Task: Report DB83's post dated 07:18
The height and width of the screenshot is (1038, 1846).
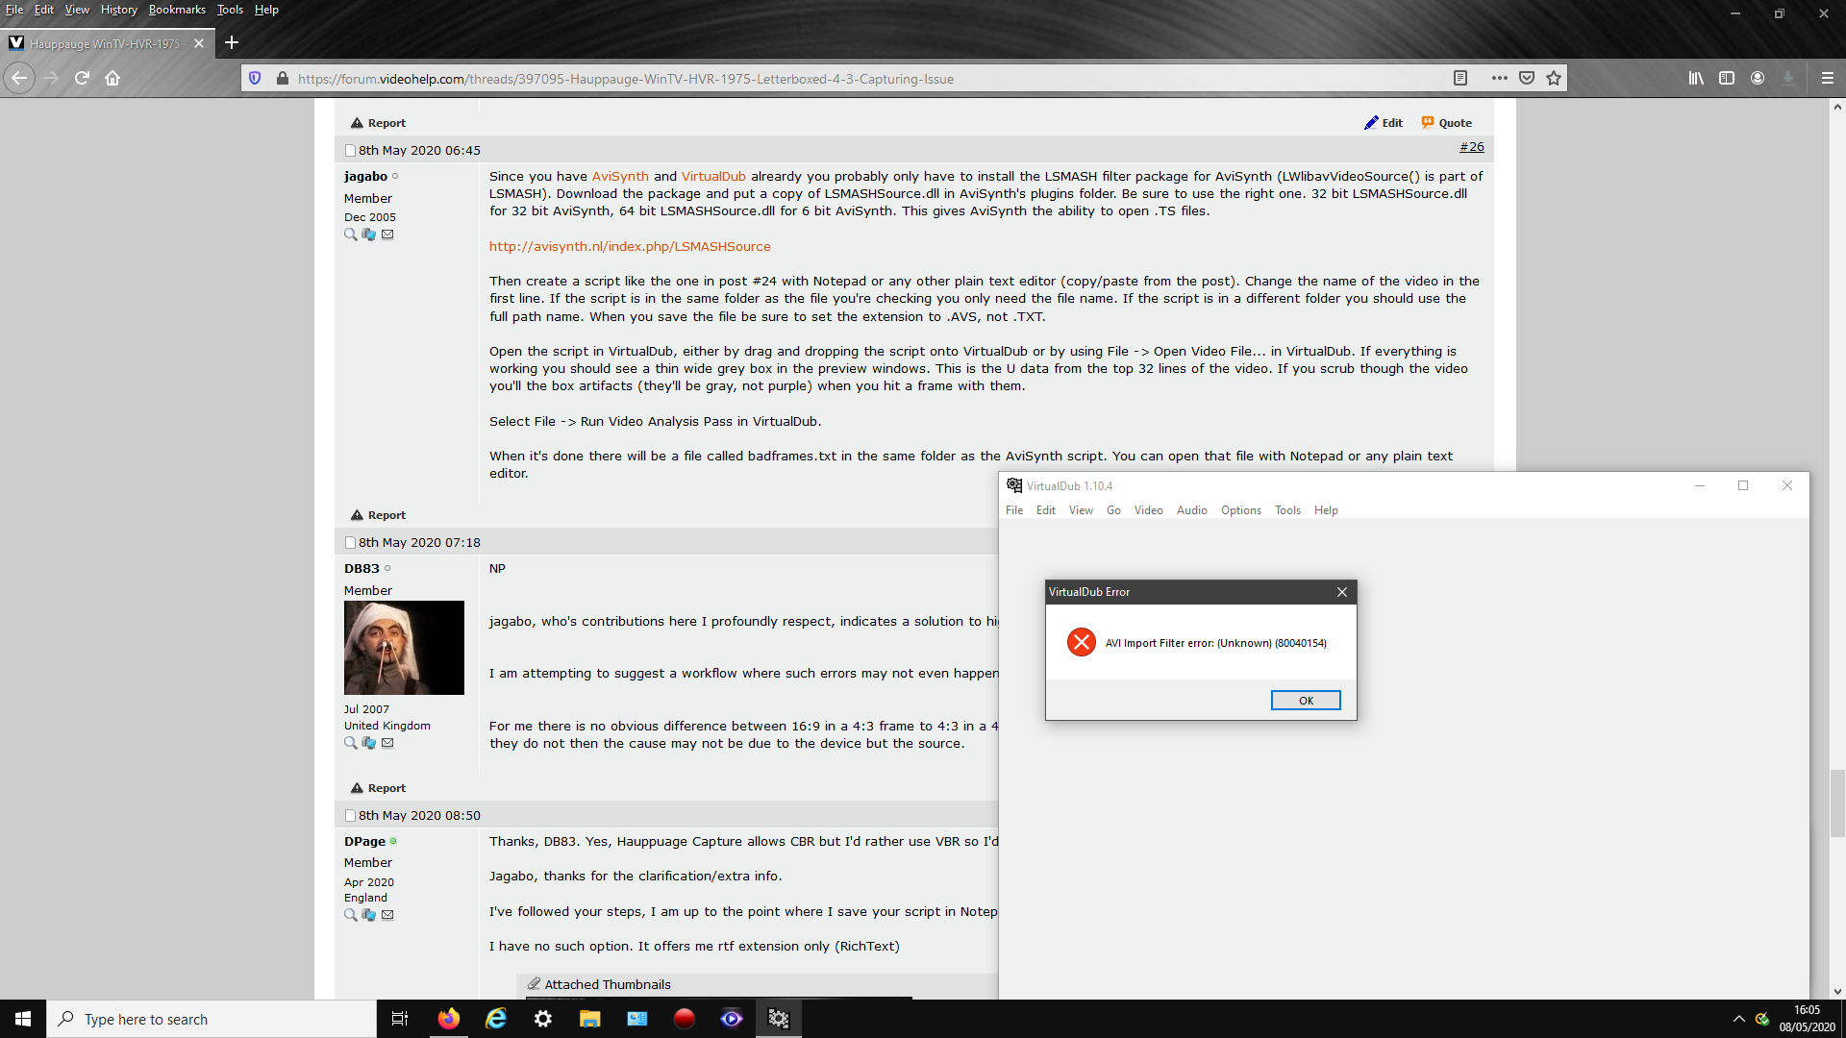Action: tap(378, 788)
